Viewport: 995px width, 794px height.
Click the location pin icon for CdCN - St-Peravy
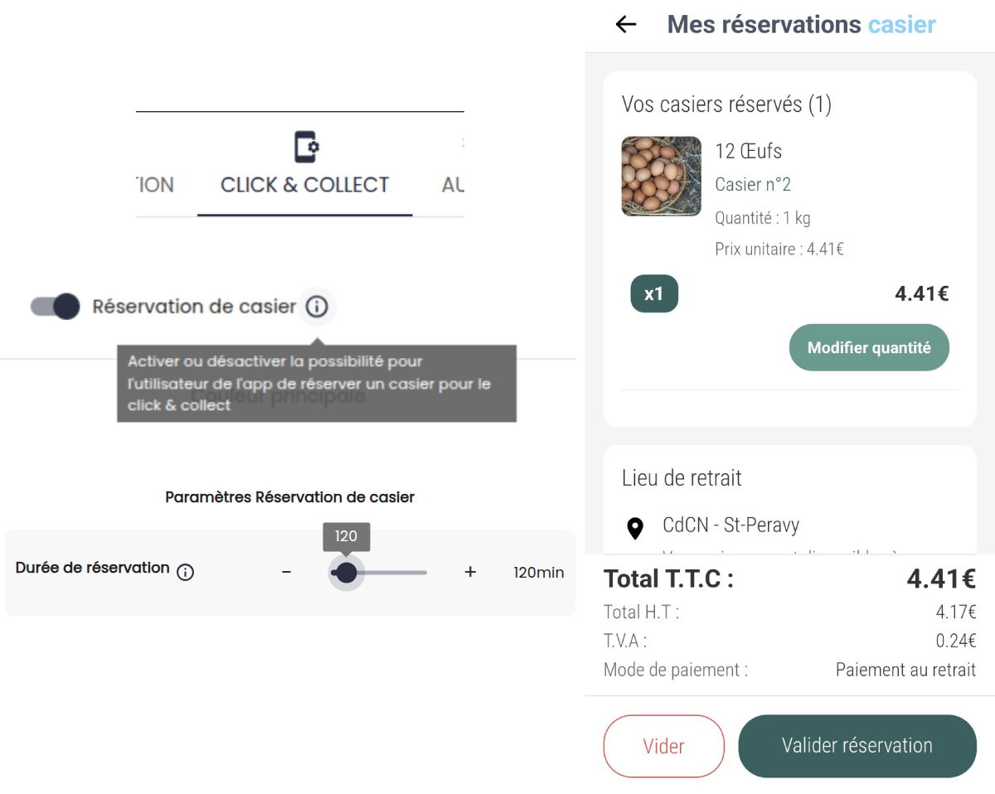click(x=635, y=528)
